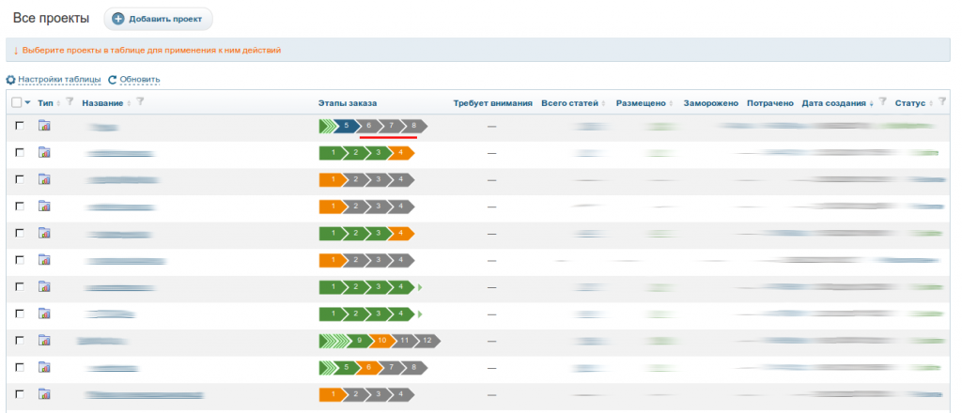
Task: Click the circular refresh icon beside Обновить
Action: [113, 80]
